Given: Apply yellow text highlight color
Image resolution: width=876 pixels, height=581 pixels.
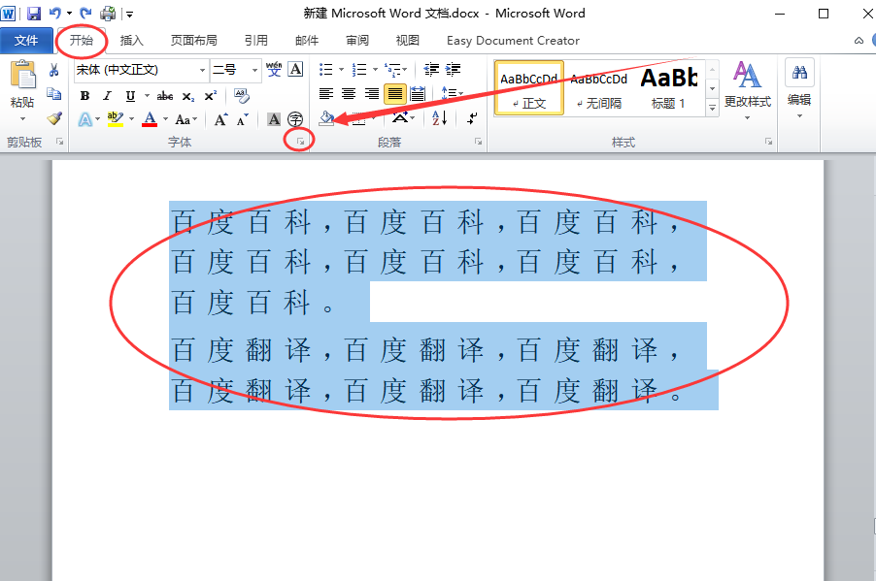Looking at the screenshot, I should pyautogui.click(x=116, y=119).
